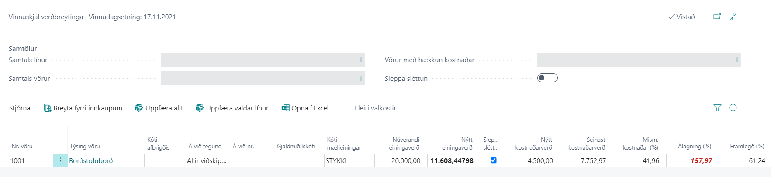This screenshot has width=771, height=177.
Task: Uncheck the Sleppa sléttun row checkbox
Action: [x=494, y=160]
